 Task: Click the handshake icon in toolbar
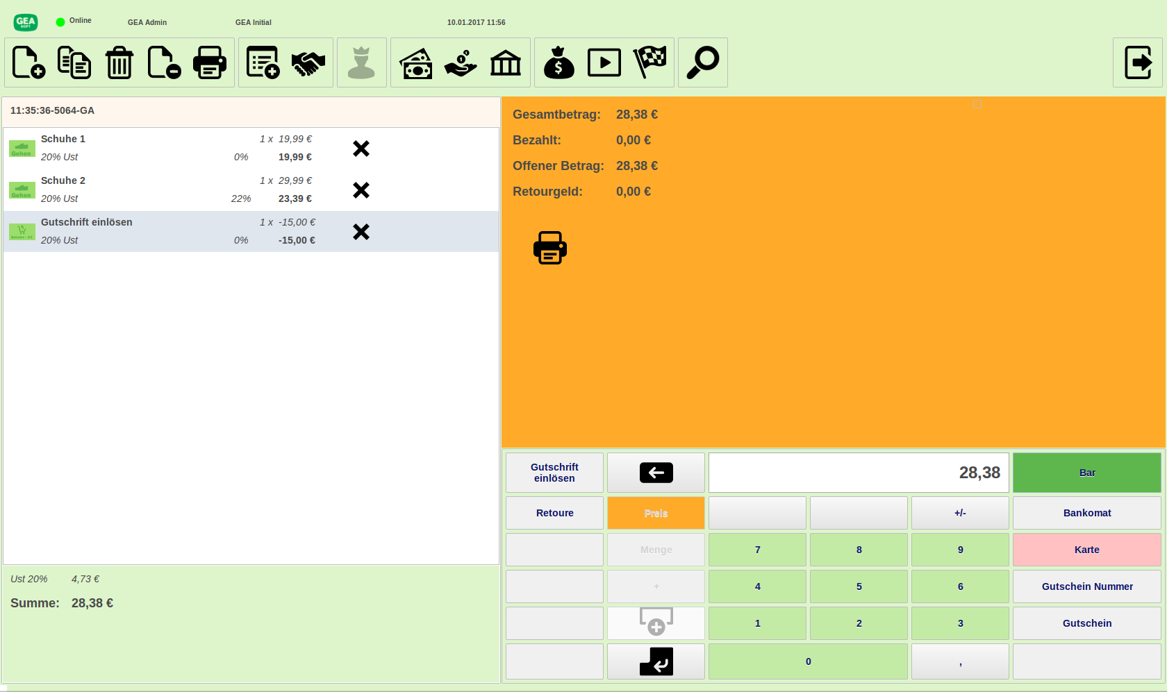pyautogui.click(x=308, y=63)
